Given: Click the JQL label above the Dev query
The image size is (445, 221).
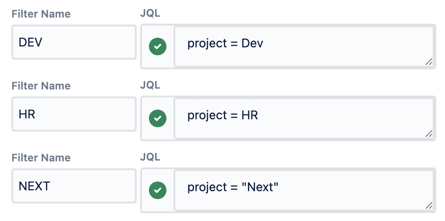Looking at the screenshot, I should click(150, 14).
